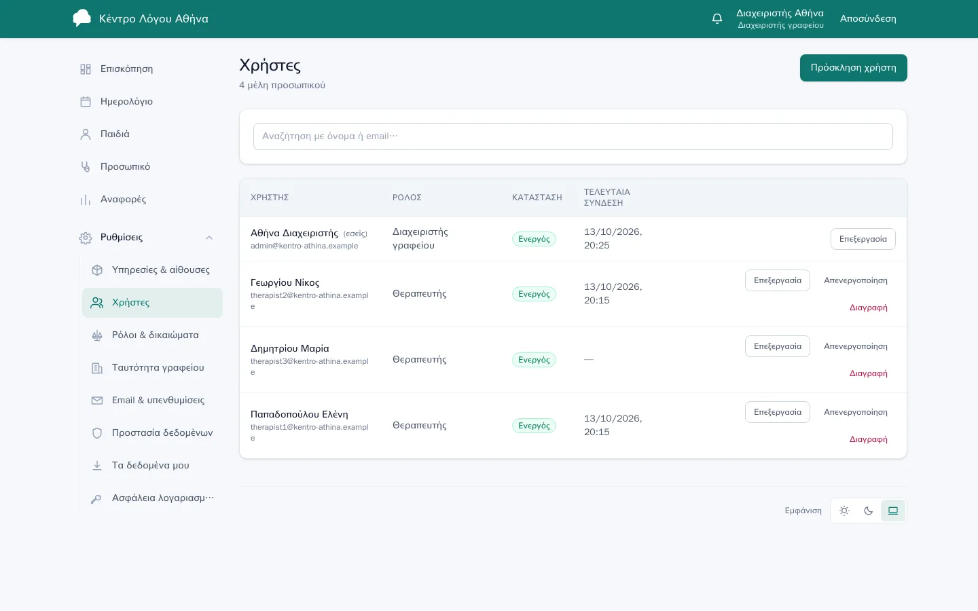Open Ημερολόγιο in the sidebar
This screenshot has height=611, width=978.
[x=147, y=102]
